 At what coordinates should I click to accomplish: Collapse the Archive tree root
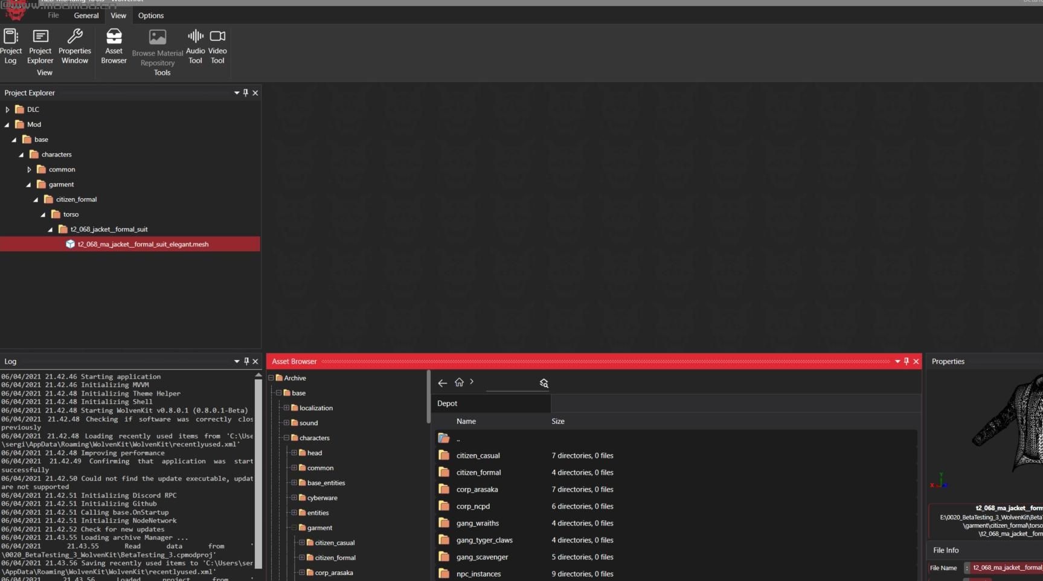(271, 377)
